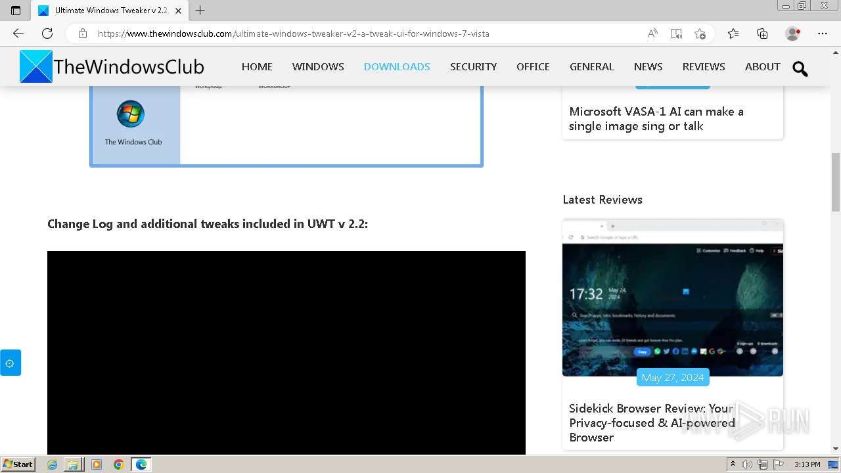Open the HOME menu item
Viewport: 841px width, 473px height.
pyautogui.click(x=257, y=66)
